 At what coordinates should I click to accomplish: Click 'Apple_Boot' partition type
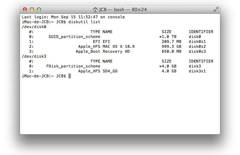click(x=88, y=52)
